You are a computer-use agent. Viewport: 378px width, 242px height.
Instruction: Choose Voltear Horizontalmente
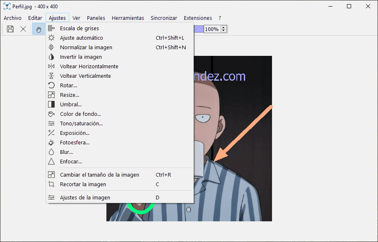[x=120, y=66]
